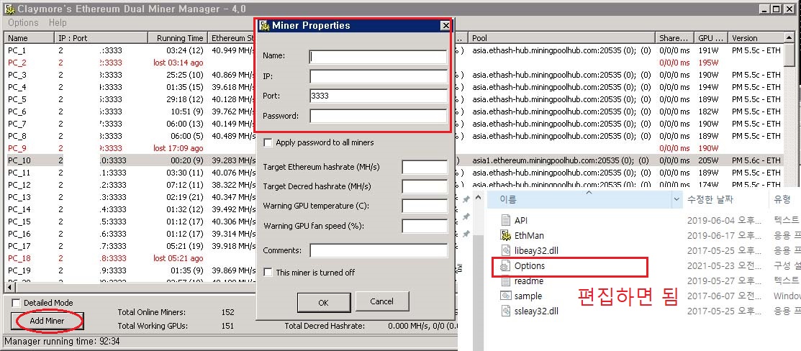Open the 이름 column dropdown arrow
This screenshot has width=801, height=351.
tap(677, 199)
